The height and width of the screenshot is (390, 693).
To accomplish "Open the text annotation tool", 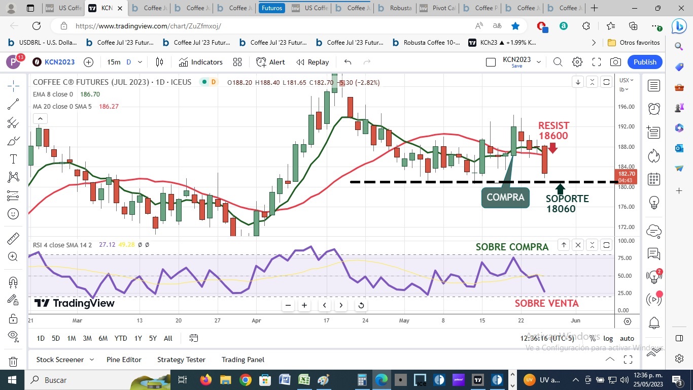I will coord(13,159).
